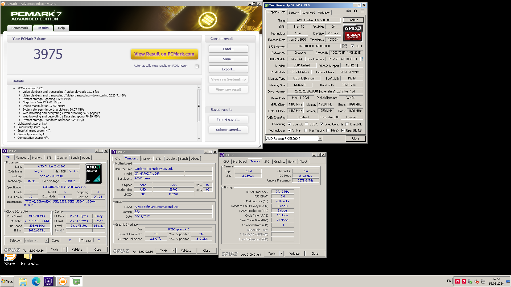Toggle the PhysX checkbox
Image resolution: width=511 pixels, height=287 pixels.
coord(328,130)
